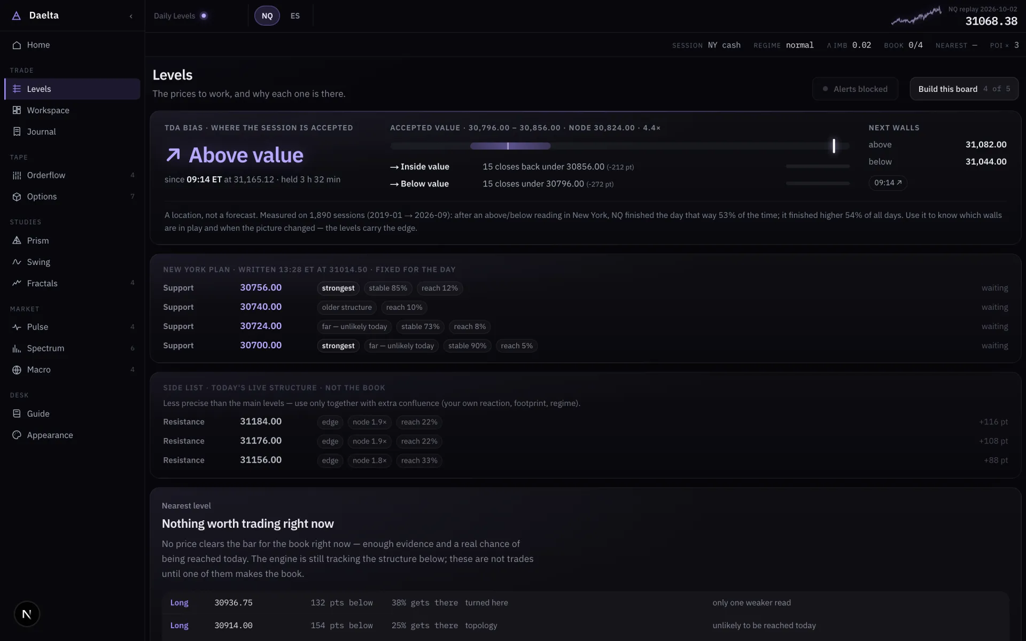Select the Long 30936.75 row
This screenshot has width=1026, height=641.
[585, 603]
